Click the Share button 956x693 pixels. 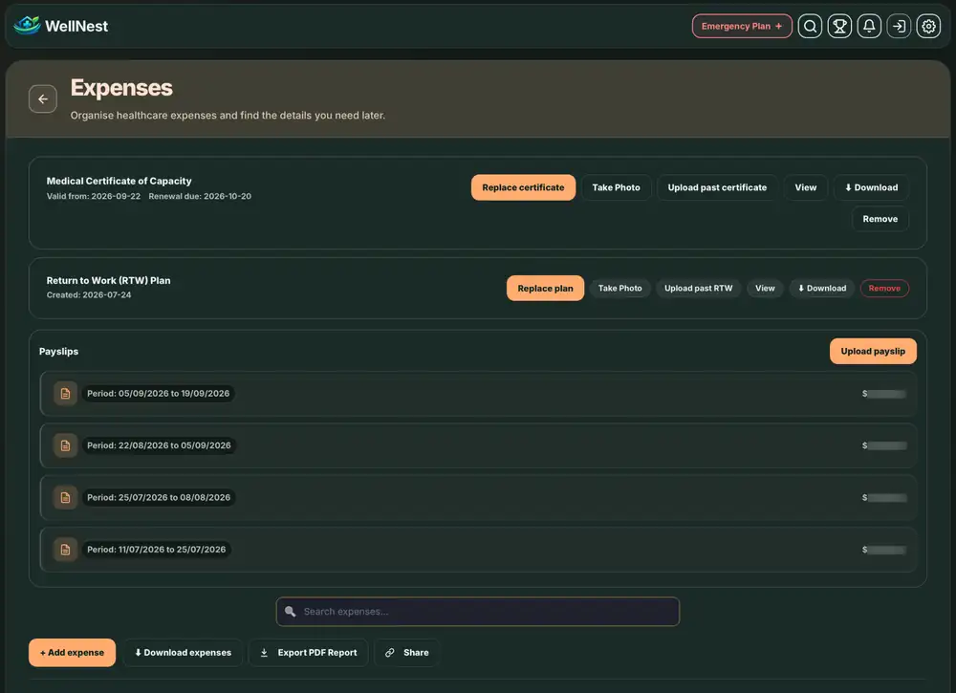(x=406, y=653)
